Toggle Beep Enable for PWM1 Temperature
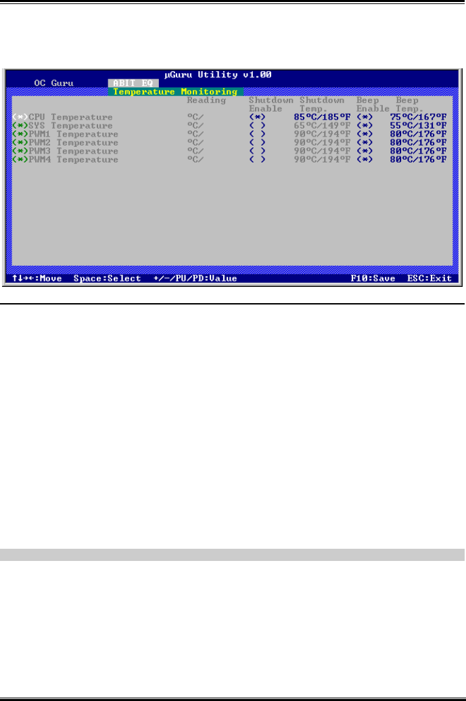This screenshot has height=701, width=466. [x=365, y=134]
